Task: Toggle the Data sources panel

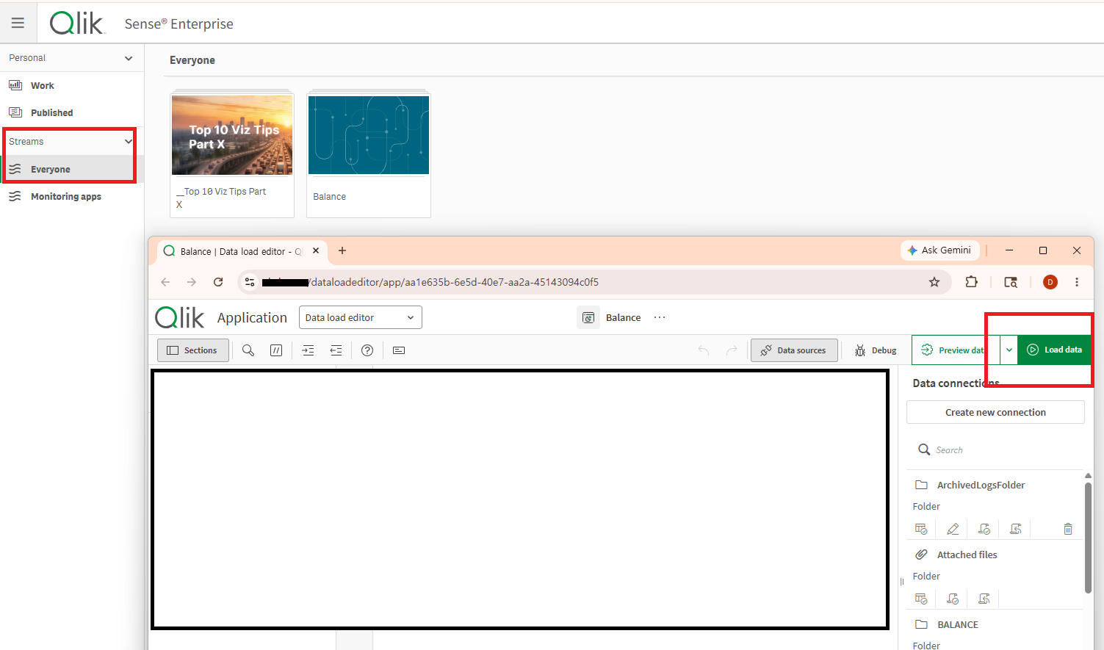Action: pyautogui.click(x=794, y=350)
